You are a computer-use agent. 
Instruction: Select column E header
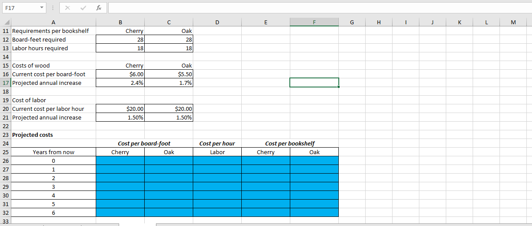(266, 23)
